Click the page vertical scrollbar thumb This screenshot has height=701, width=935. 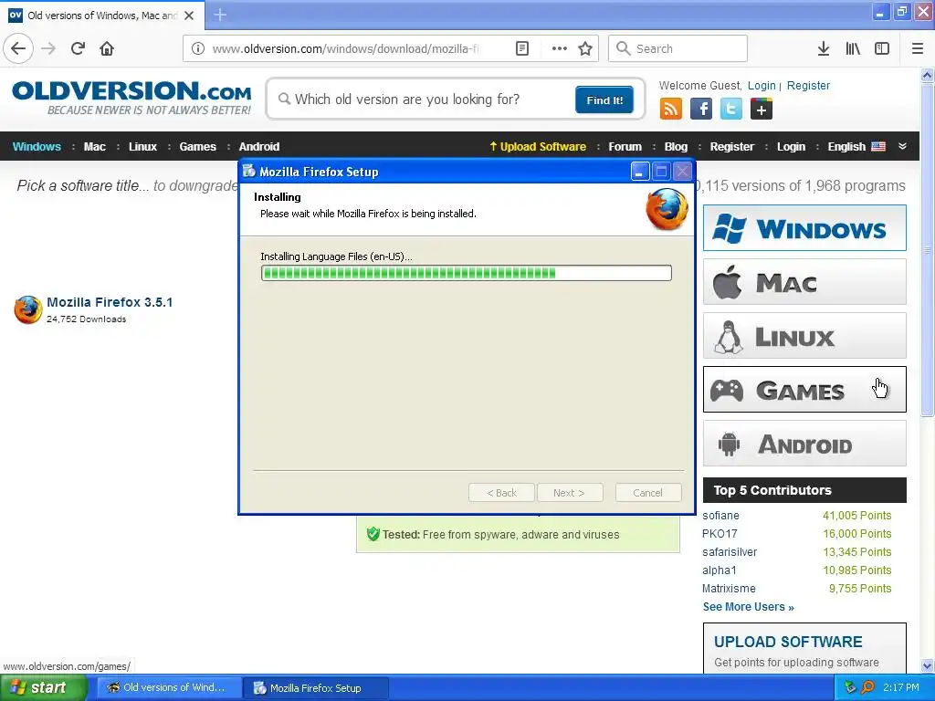tap(928, 249)
